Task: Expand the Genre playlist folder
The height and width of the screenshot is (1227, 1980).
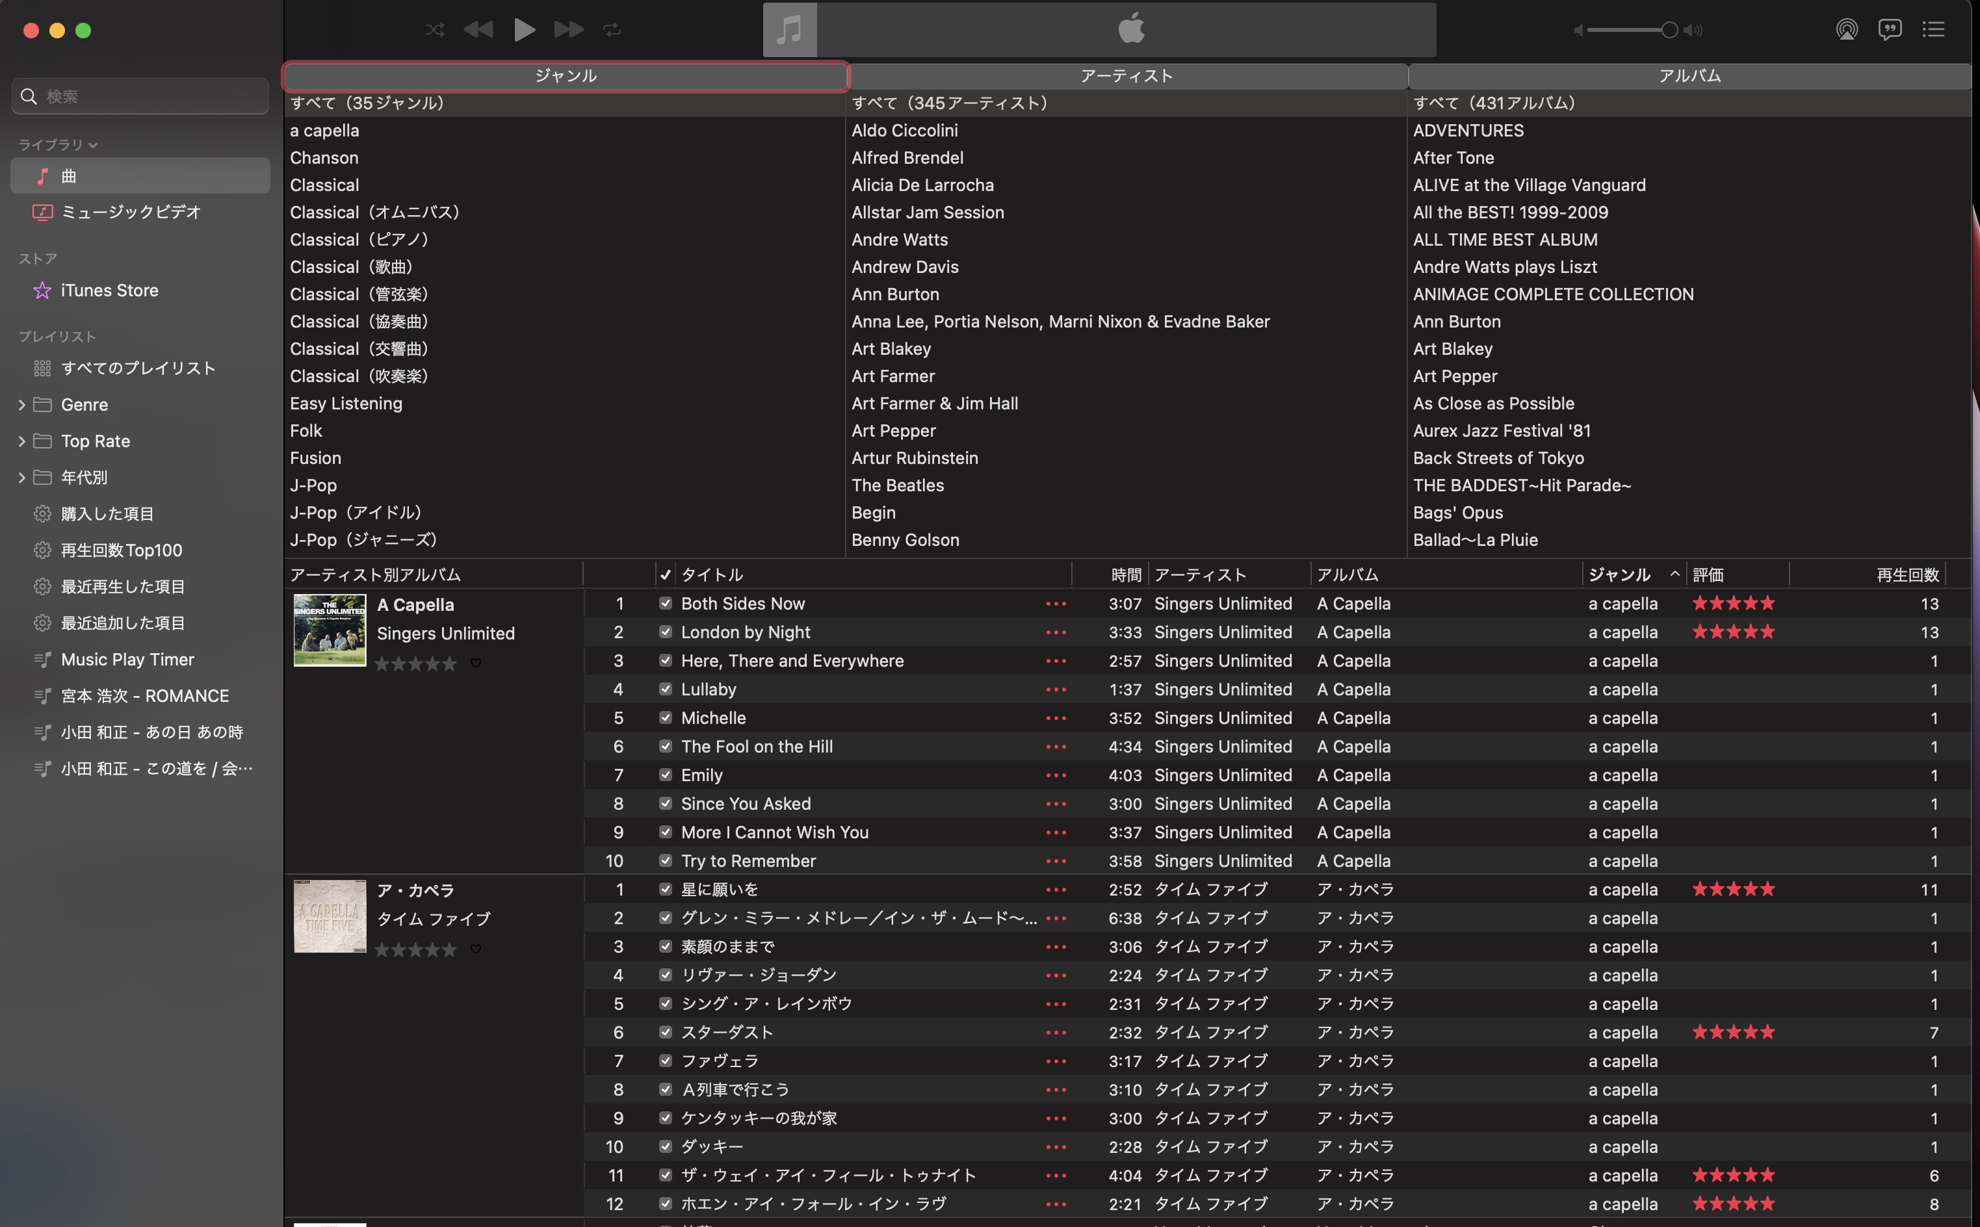Action: [22, 404]
